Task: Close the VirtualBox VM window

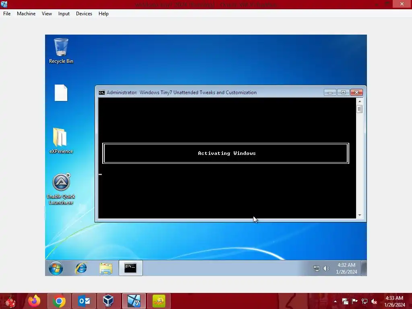Action: 402,4
